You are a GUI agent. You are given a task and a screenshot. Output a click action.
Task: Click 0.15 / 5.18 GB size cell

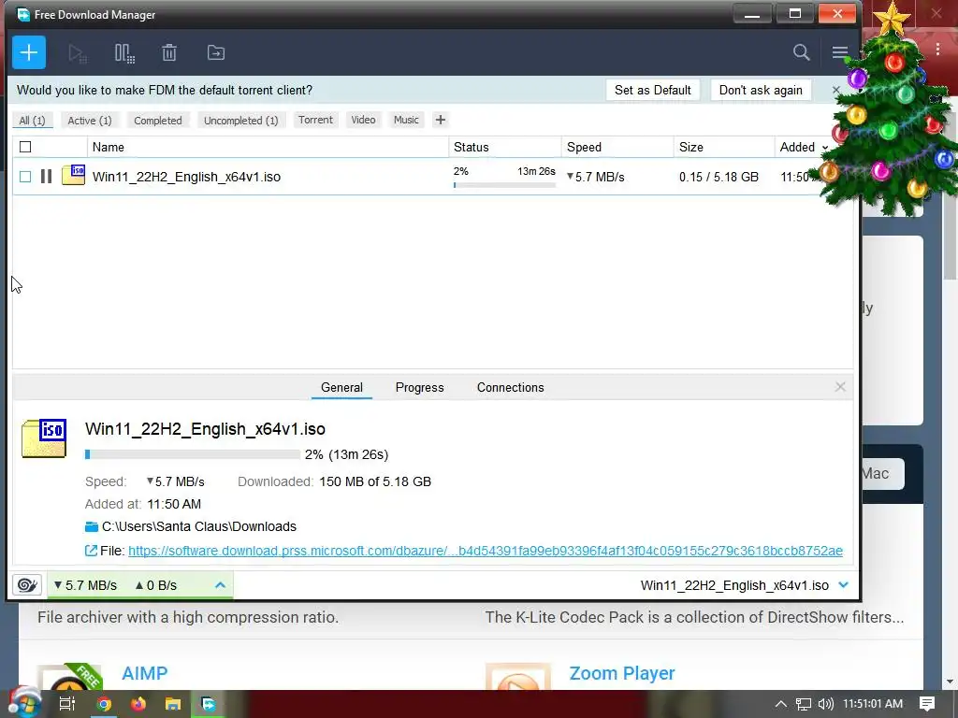tap(718, 177)
